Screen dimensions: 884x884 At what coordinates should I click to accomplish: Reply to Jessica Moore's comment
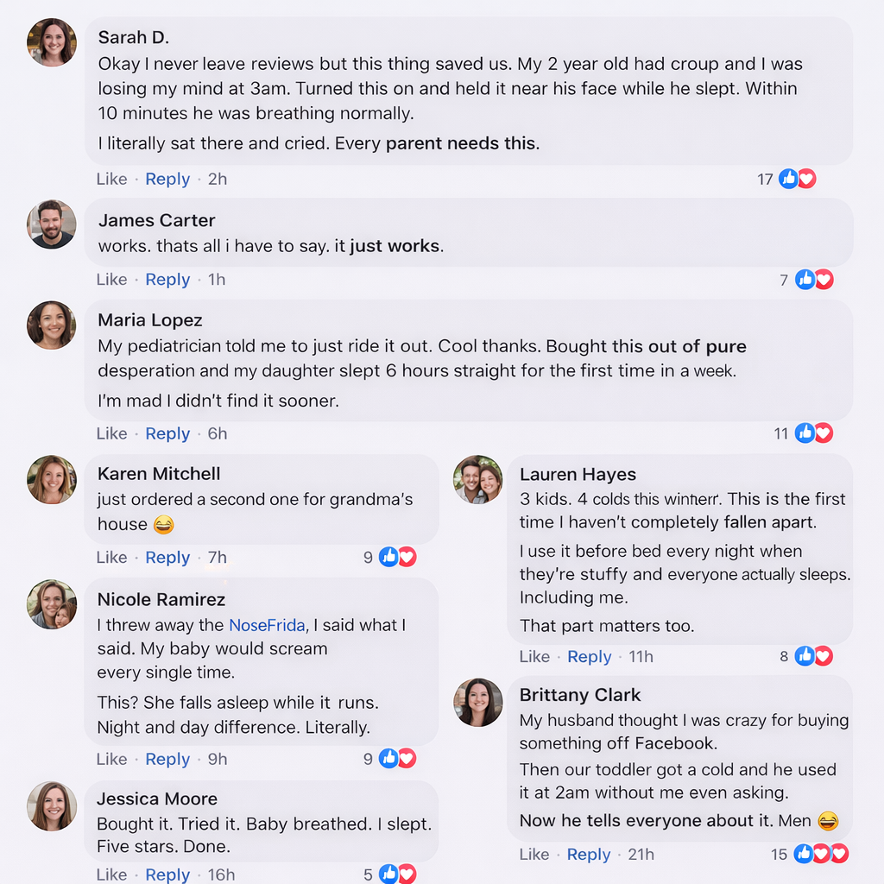(x=167, y=875)
